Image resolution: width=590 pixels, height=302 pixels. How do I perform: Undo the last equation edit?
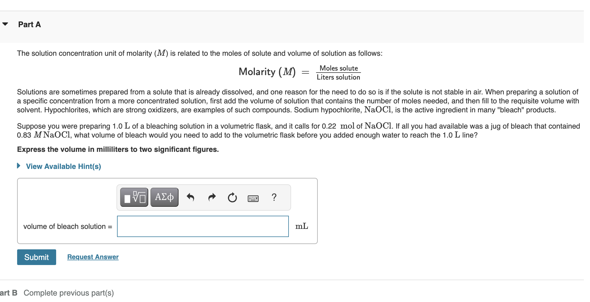pos(191,197)
